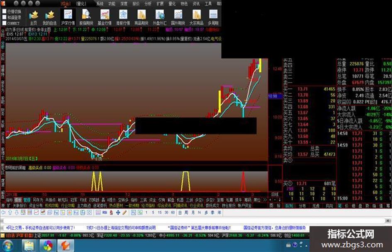Screen dimensions: 392x252
Task: Open the 报价 menu
Action: (x=136, y=4)
